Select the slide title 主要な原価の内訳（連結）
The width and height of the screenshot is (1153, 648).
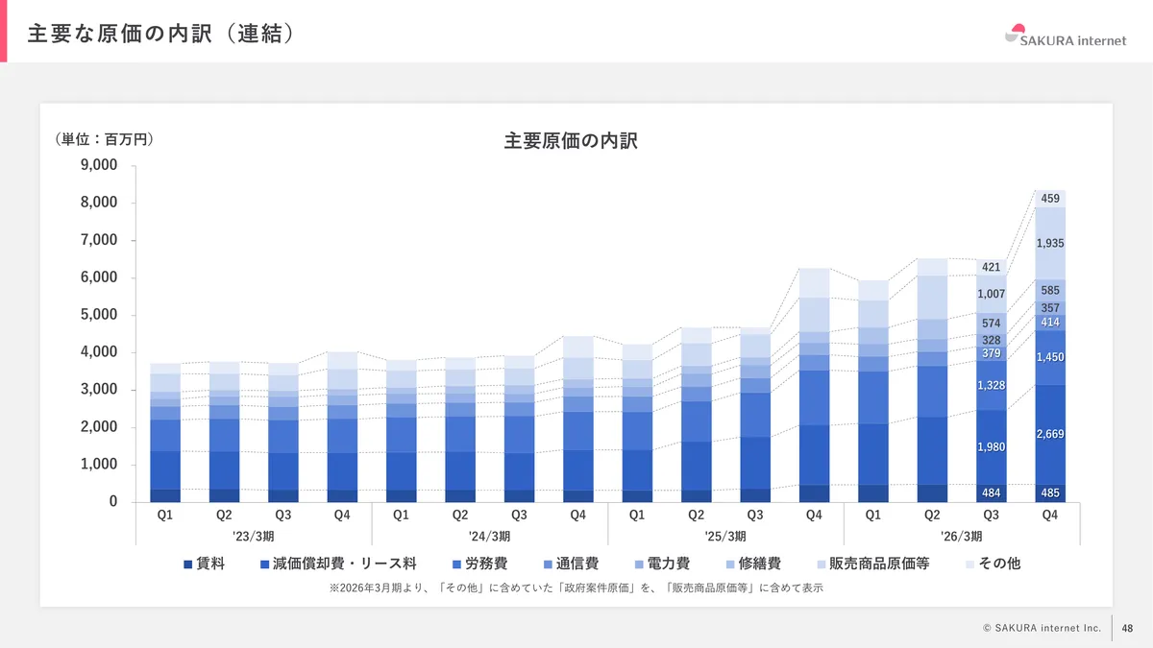(160, 34)
